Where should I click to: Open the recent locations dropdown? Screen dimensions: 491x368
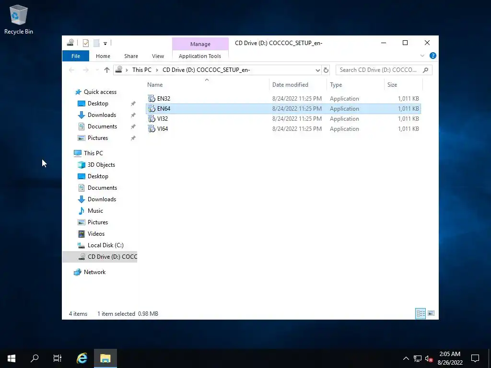(x=97, y=70)
